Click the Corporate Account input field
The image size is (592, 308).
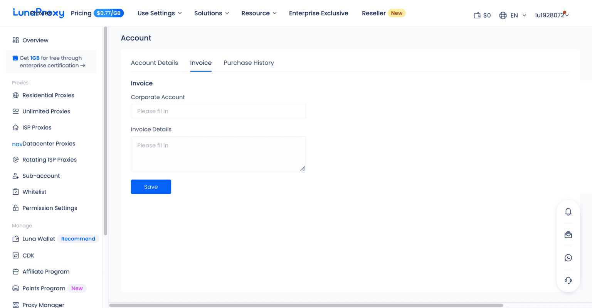(218, 111)
